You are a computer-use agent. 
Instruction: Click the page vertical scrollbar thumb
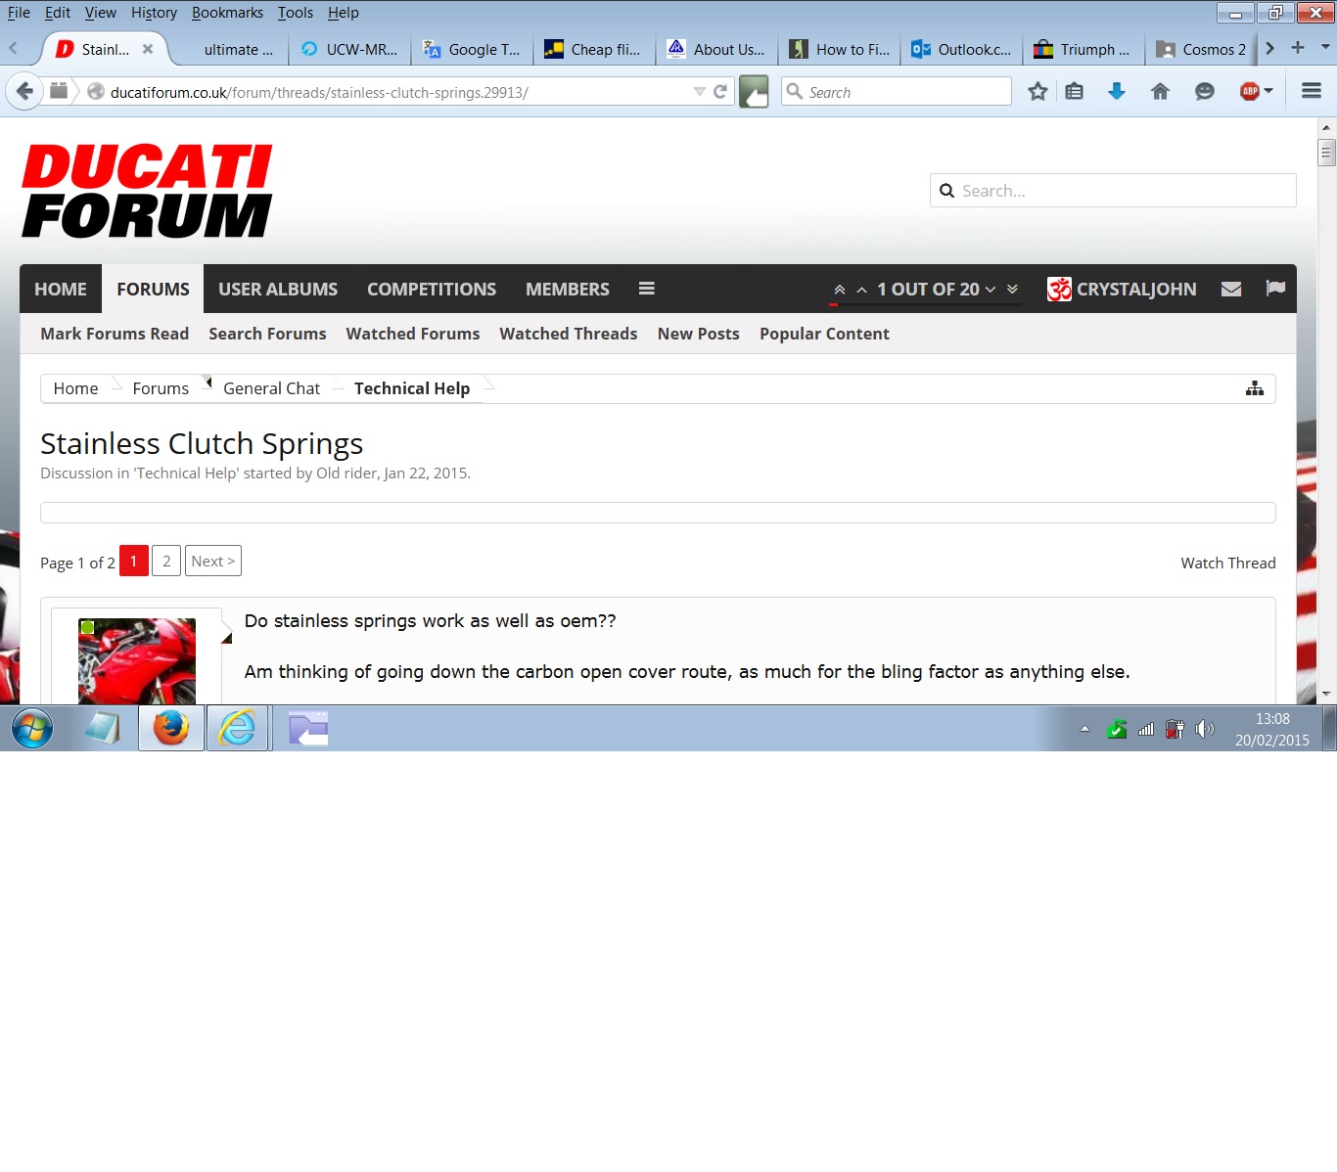(x=1326, y=153)
